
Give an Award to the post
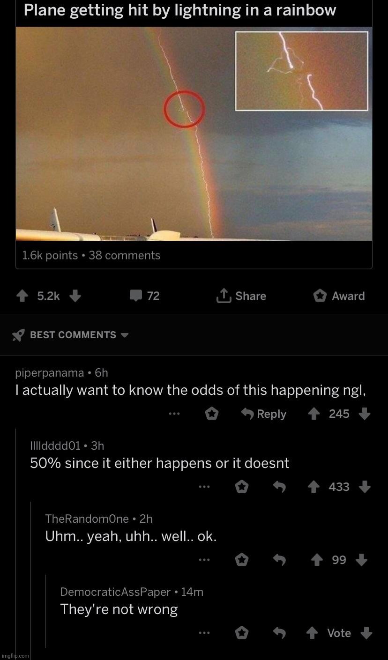coord(339,296)
